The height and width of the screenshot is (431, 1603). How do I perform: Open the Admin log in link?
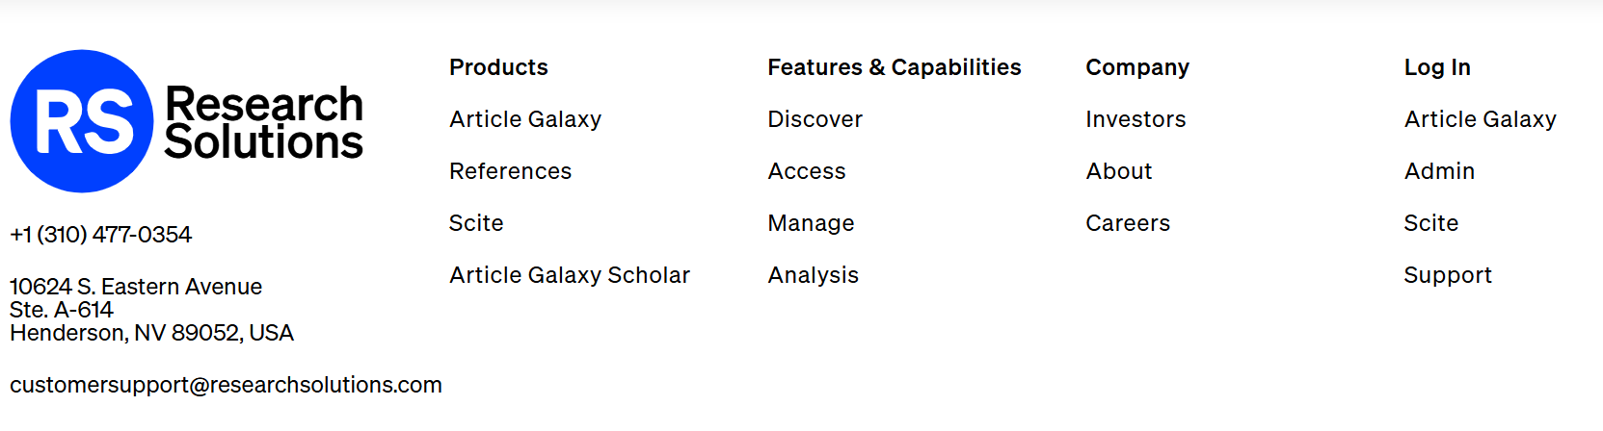(x=1439, y=171)
